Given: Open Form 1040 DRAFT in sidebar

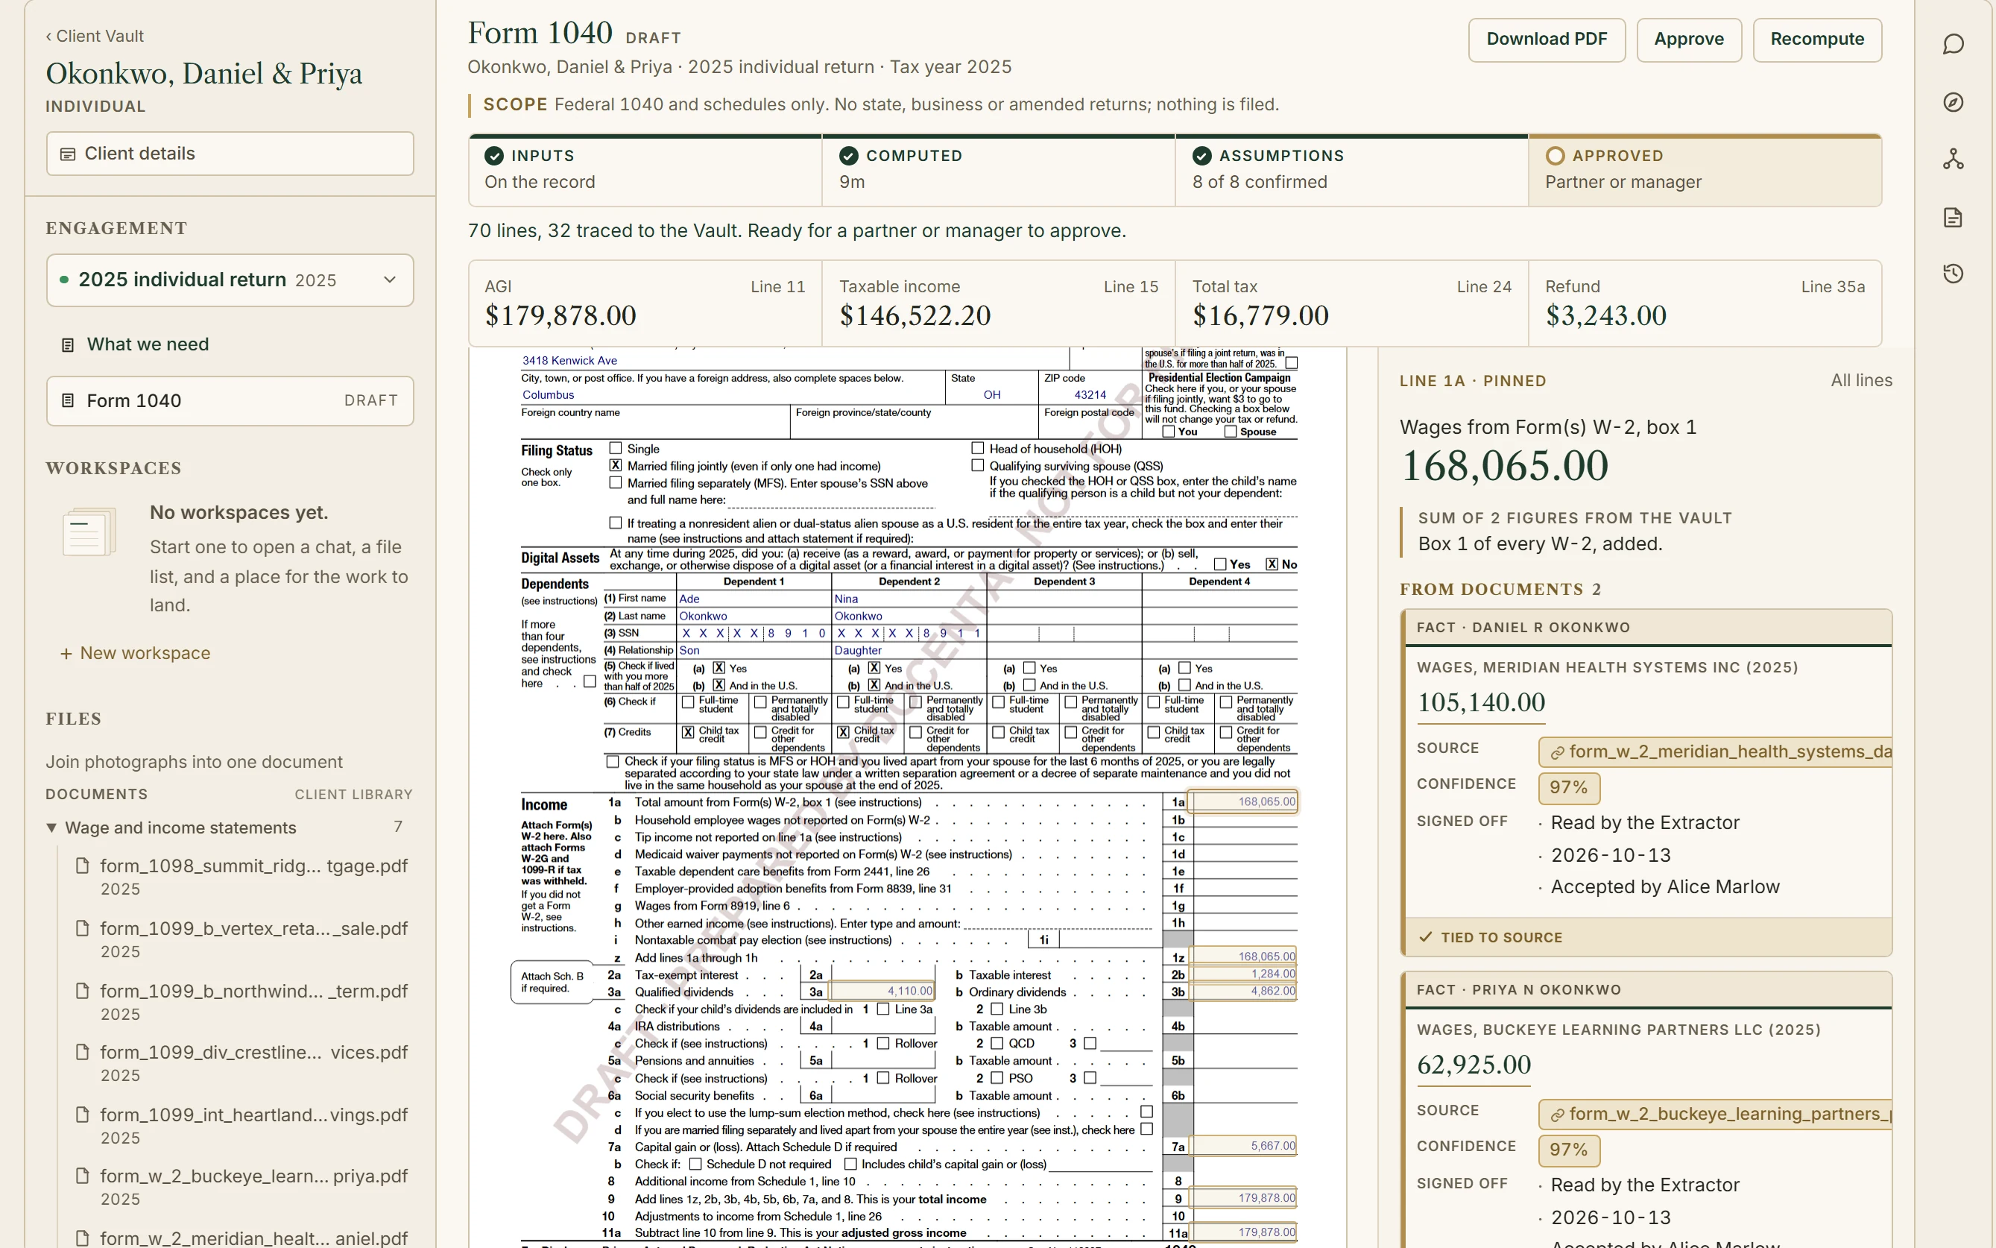Looking at the screenshot, I should pos(230,401).
